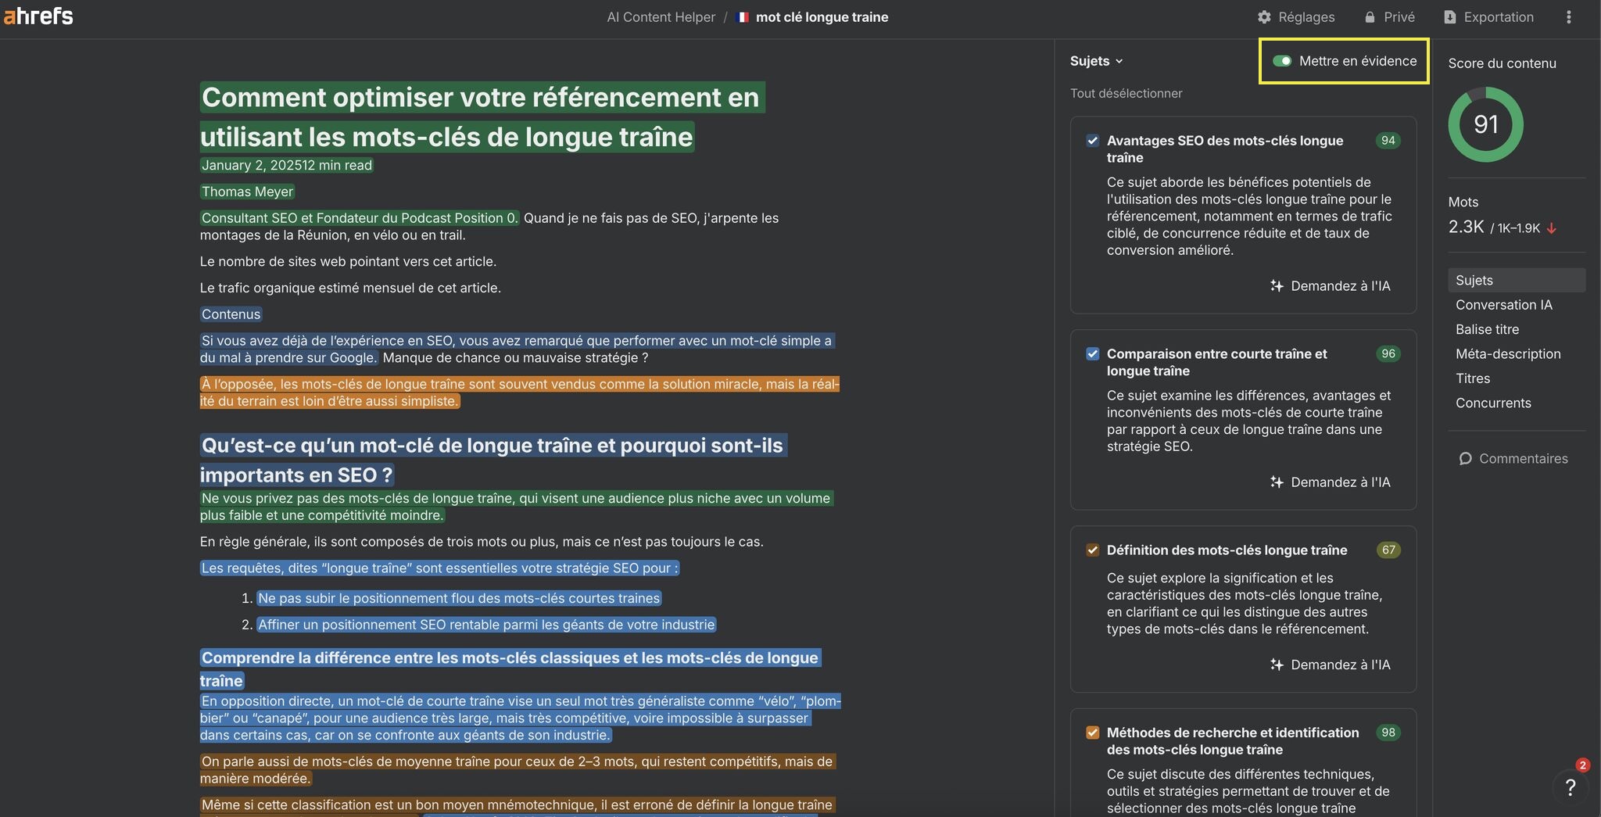Screen dimensions: 1601x817
Task: Click the content score ring showing 91
Action: (1485, 124)
